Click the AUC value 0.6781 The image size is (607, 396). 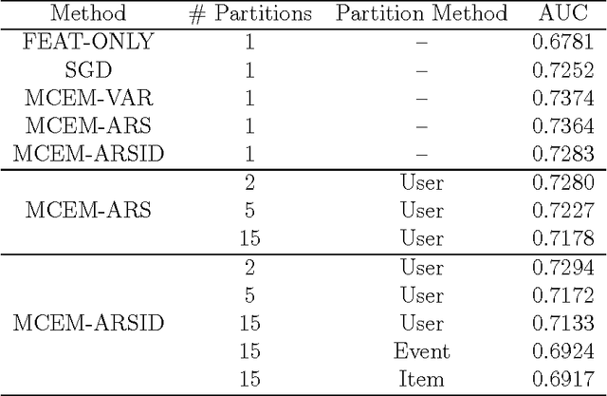[x=562, y=42]
